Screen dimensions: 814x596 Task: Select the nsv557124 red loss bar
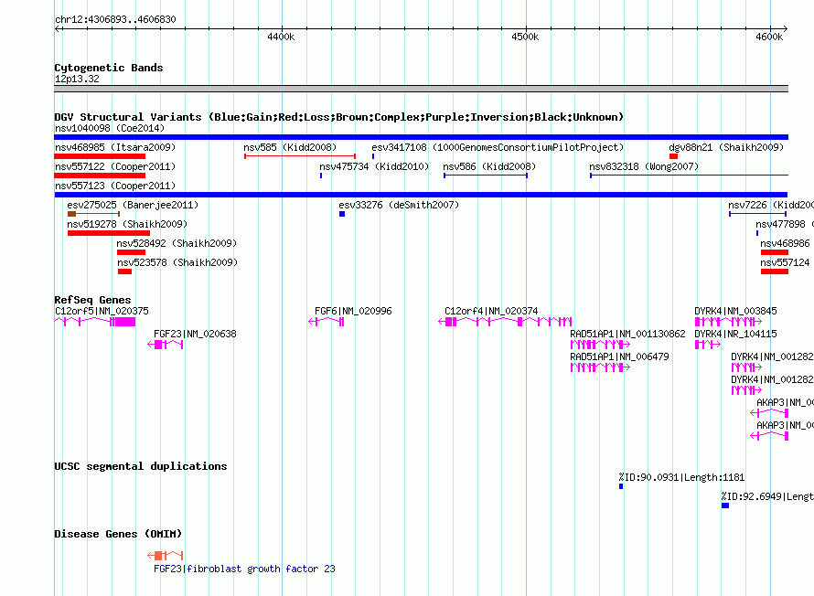[775, 271]
